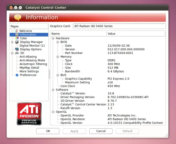Viewport: 176px width, 144px height.
Task: Open the Welcome page
Action: click(x=26, y=31)
